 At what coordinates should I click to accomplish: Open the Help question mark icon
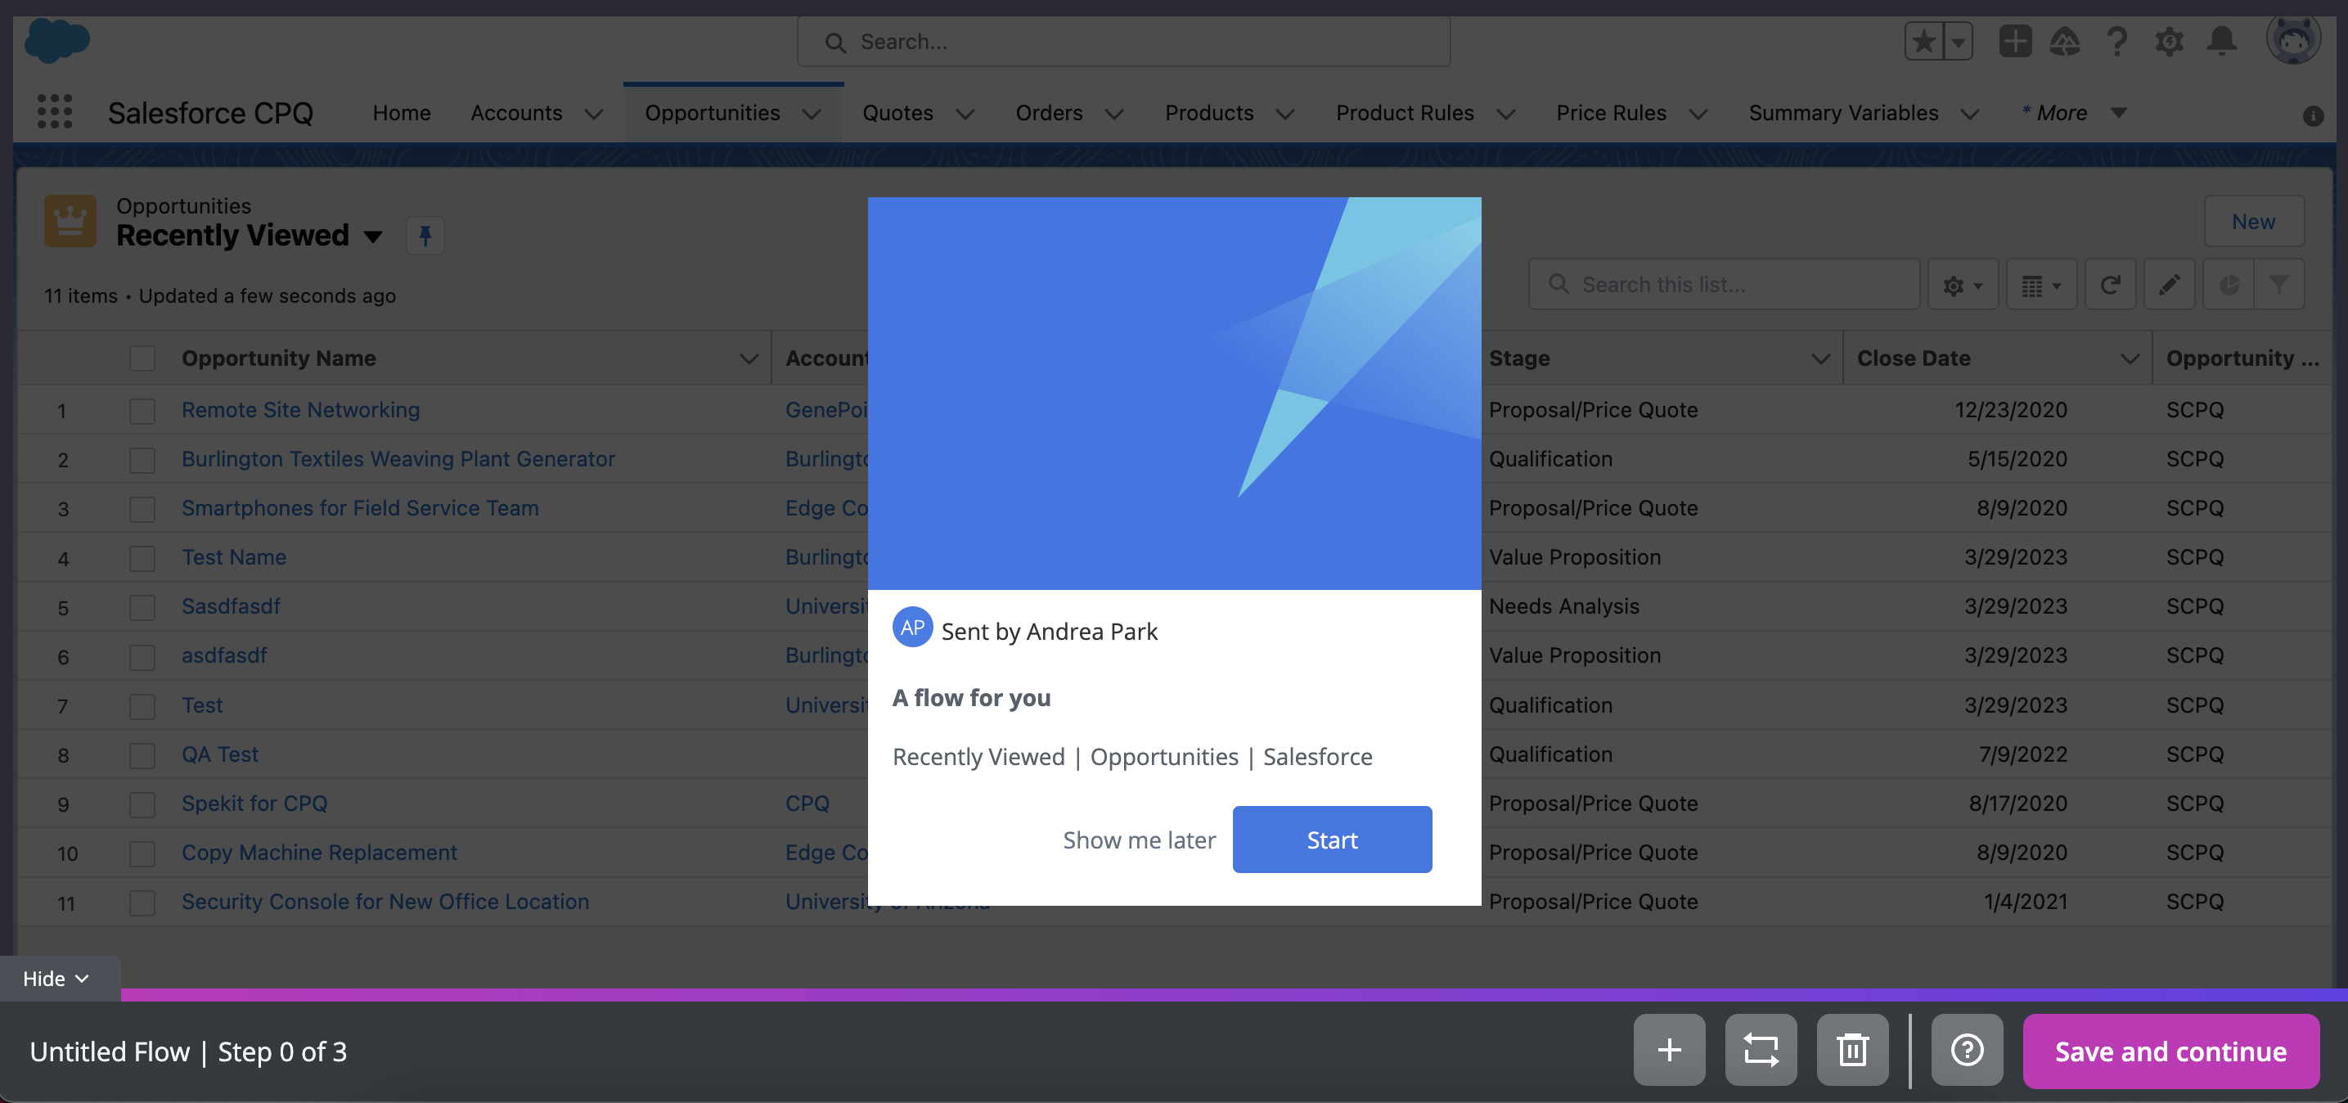tap(2117, 41)
